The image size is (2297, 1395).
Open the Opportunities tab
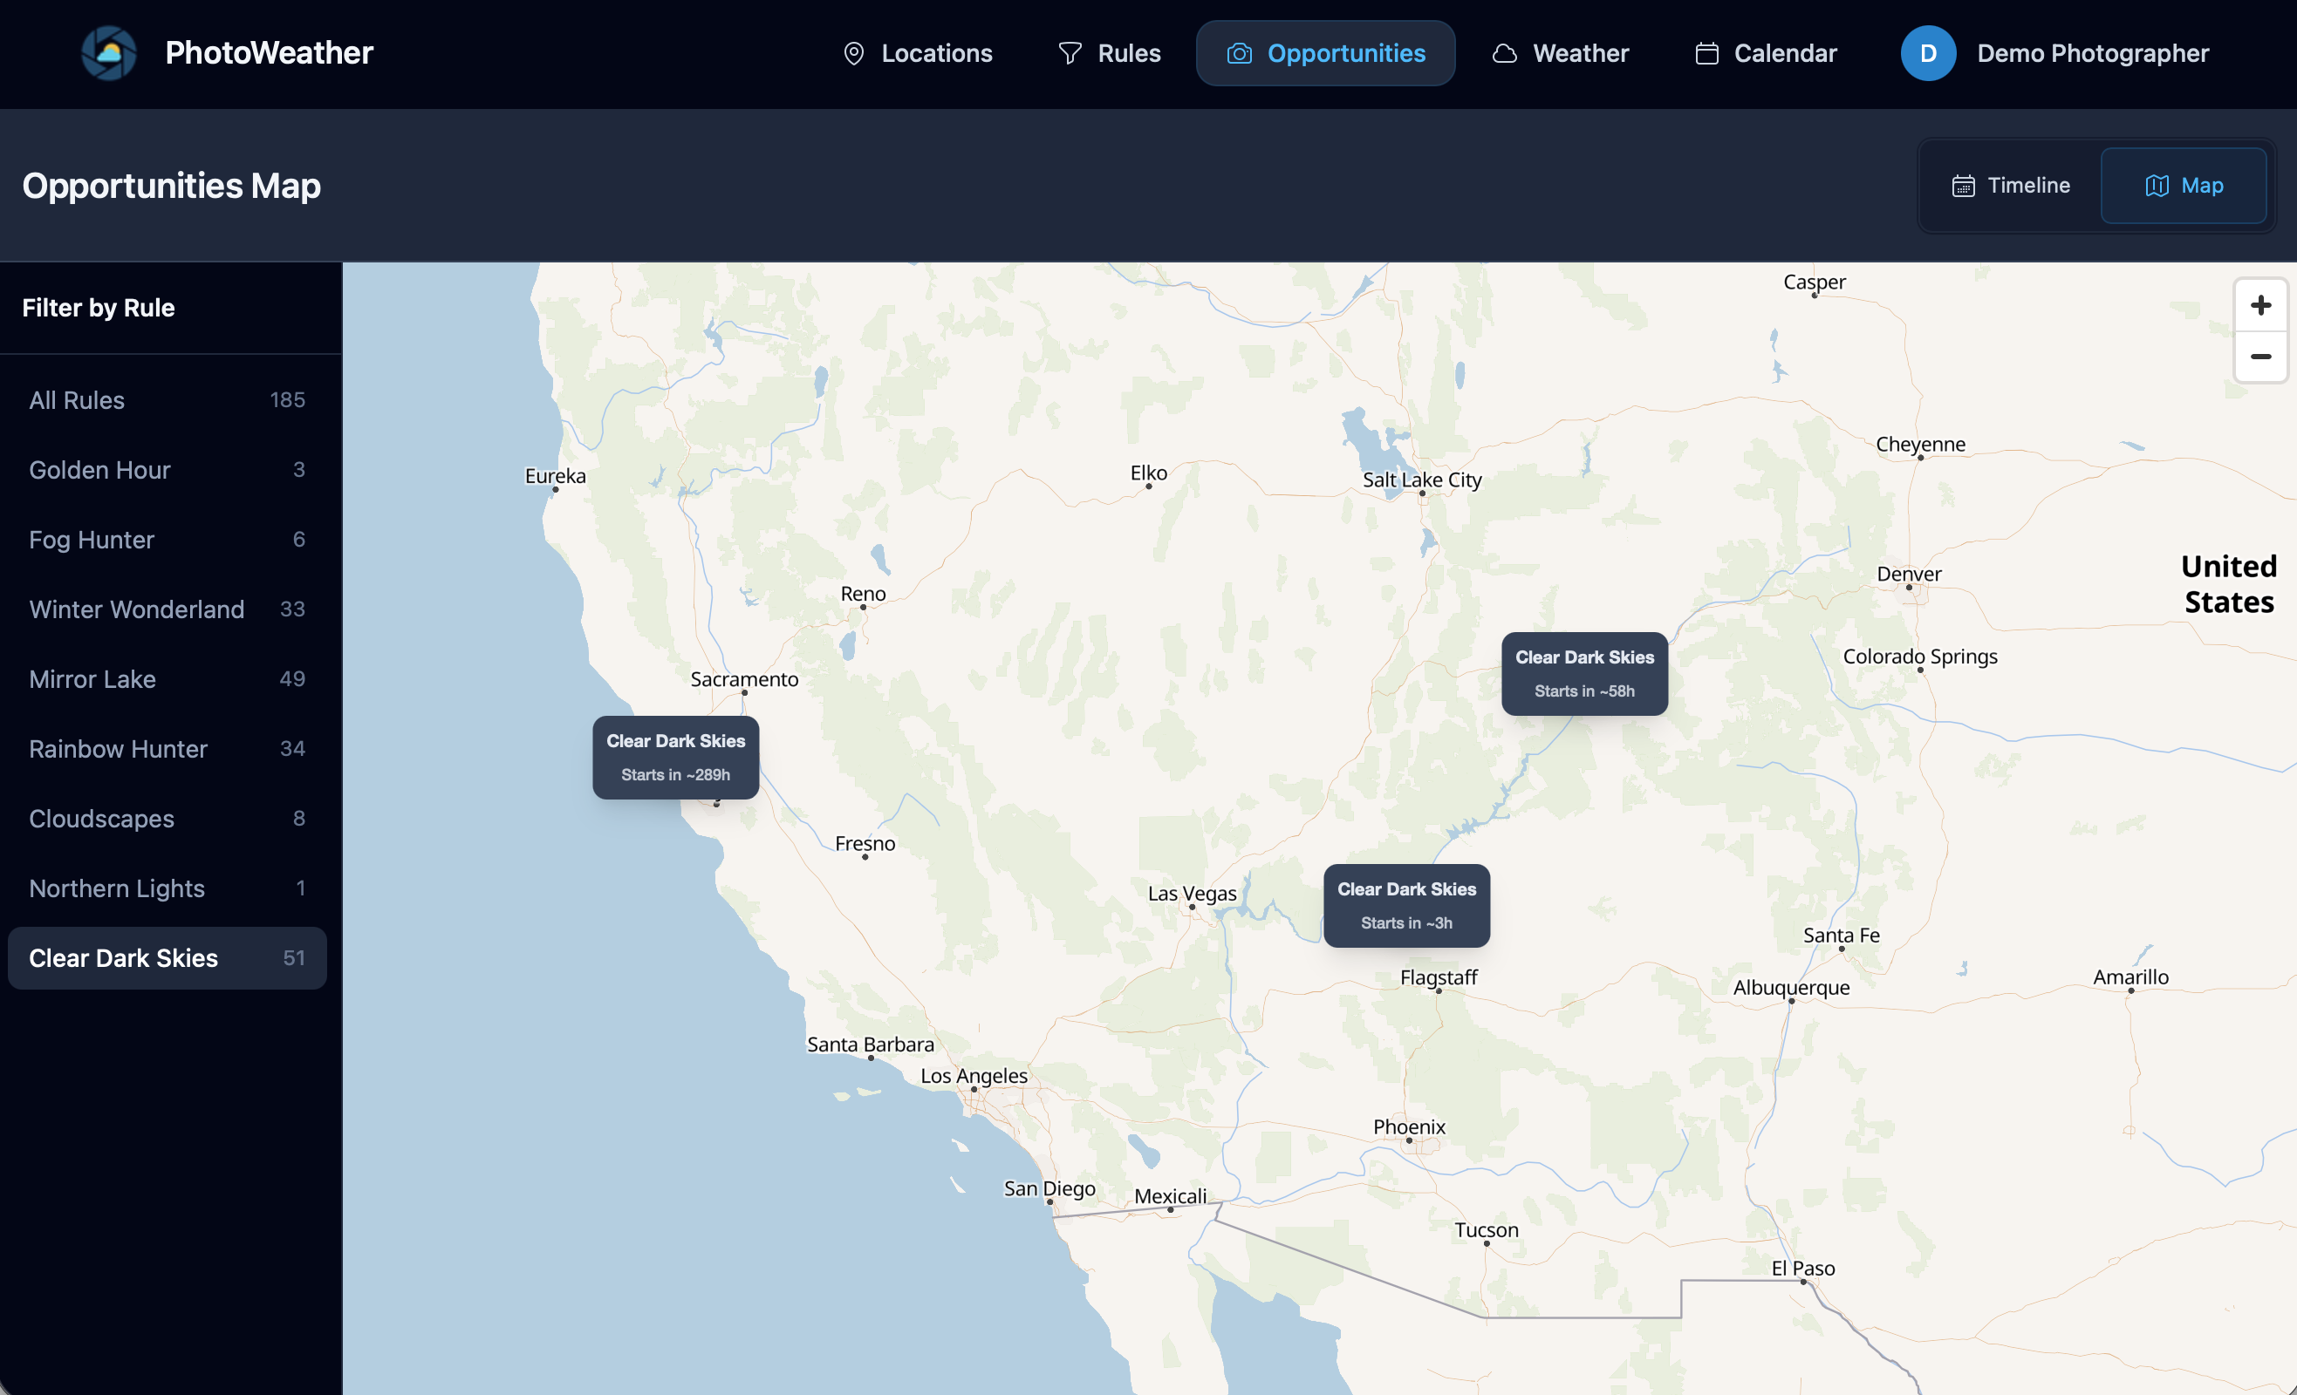click(1324, 53)
